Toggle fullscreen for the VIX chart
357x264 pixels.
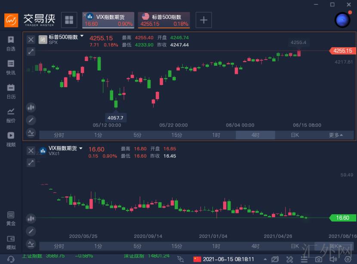[31, 163]
